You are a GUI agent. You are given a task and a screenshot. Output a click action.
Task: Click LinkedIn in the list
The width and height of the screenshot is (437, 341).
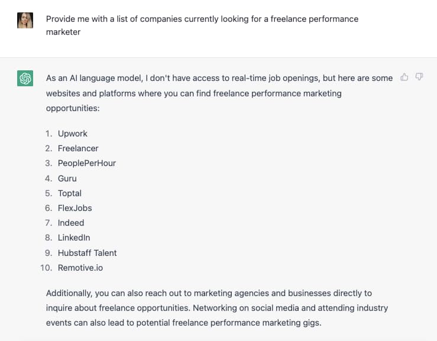coord(74,238)
